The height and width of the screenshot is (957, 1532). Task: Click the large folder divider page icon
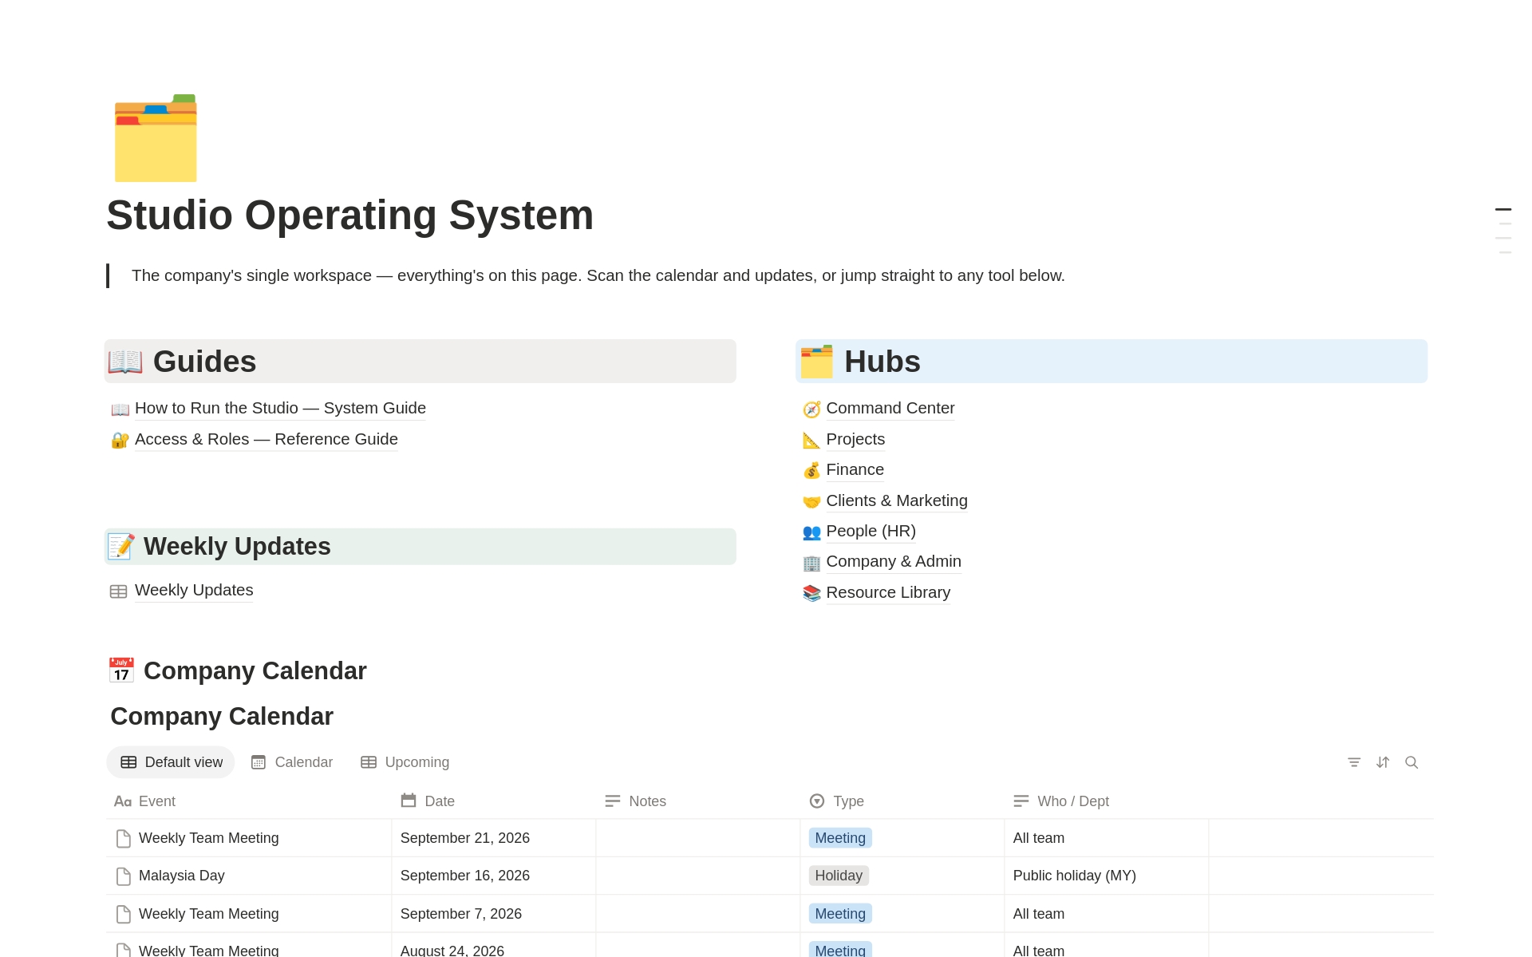tap(156, 138)
